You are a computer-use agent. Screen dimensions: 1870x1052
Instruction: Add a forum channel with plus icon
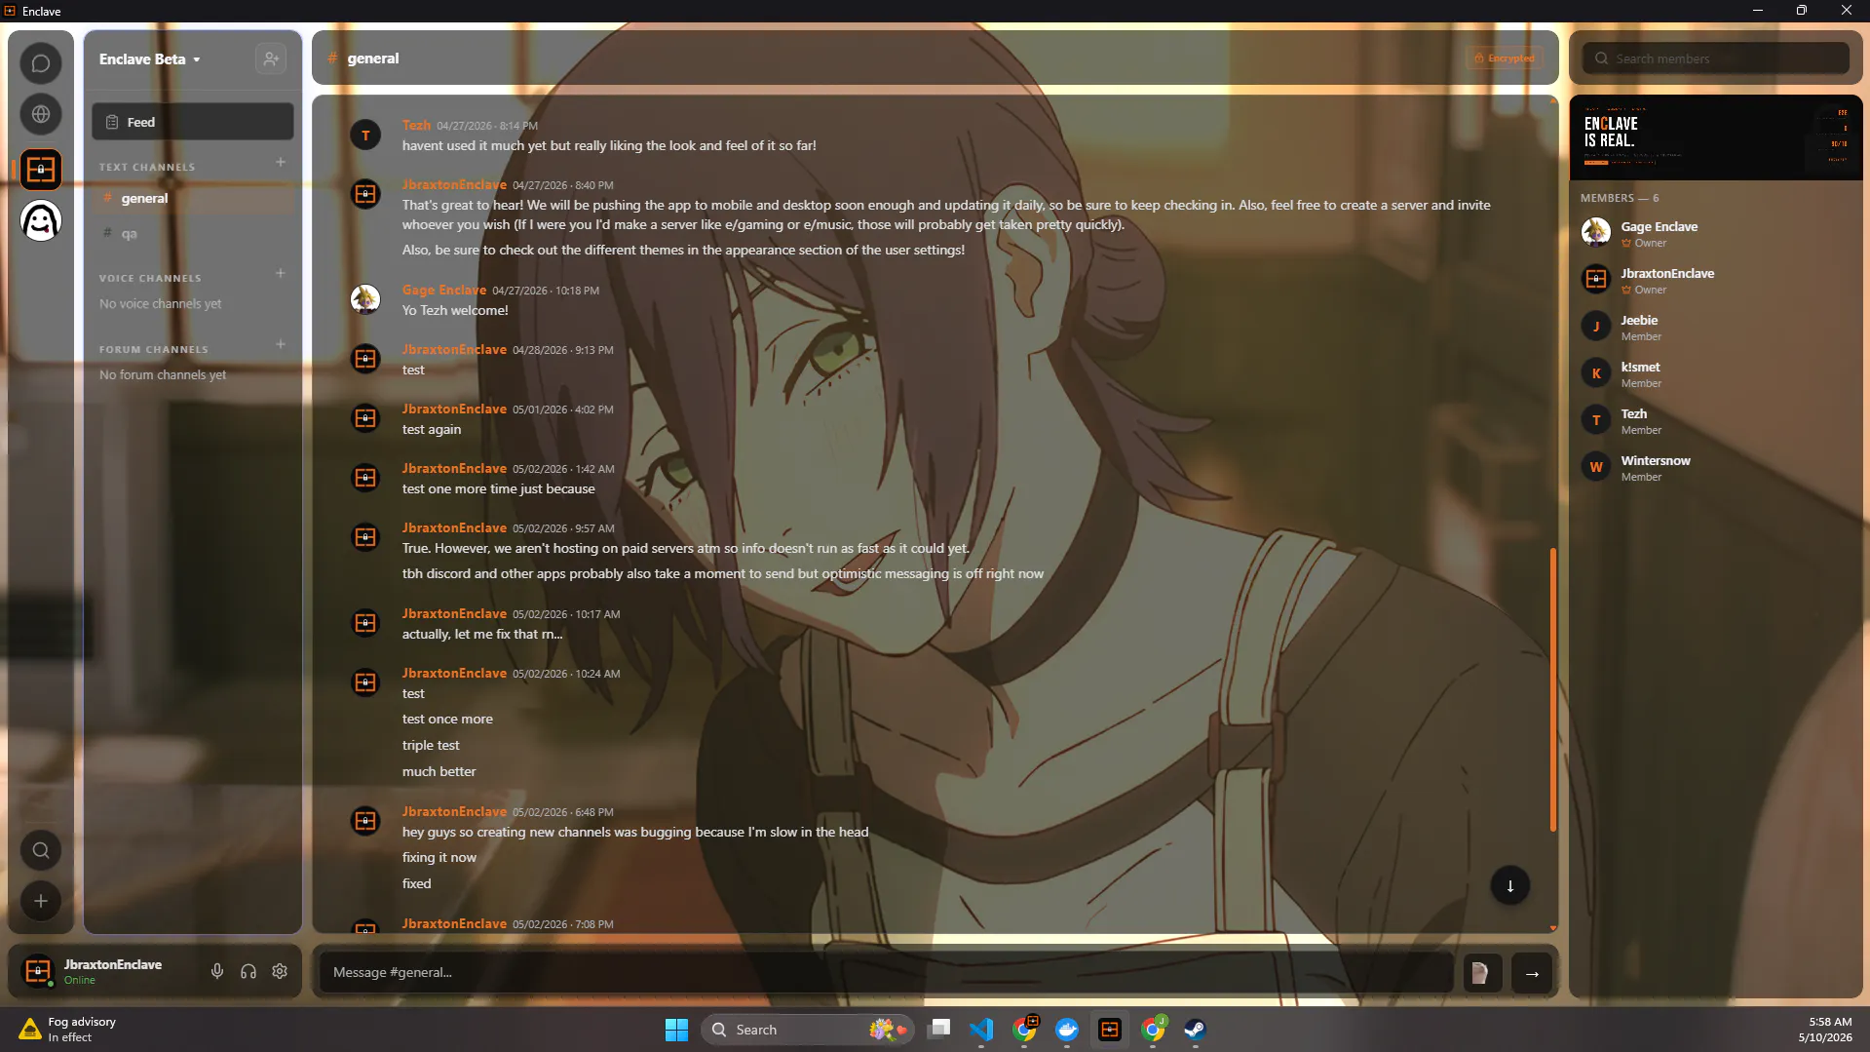(x=281, y=345)
